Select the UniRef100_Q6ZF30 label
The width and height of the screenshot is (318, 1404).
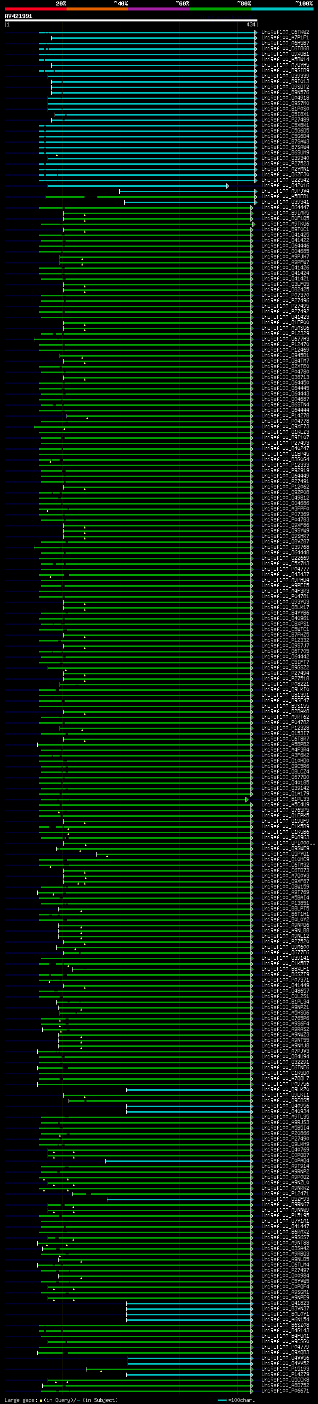(285, 174)
